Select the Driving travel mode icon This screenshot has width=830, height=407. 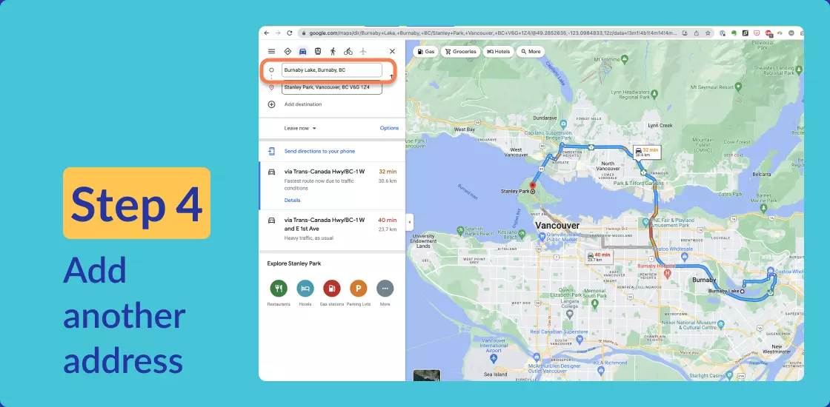pyautogui.click(x=303, y=51)
